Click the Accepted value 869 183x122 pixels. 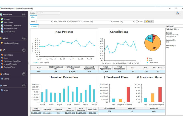[x=154, y=111]
